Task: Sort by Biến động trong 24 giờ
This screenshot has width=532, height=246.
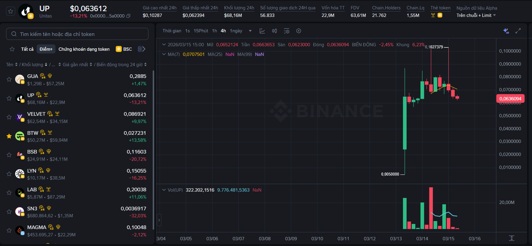Action: 121,65
